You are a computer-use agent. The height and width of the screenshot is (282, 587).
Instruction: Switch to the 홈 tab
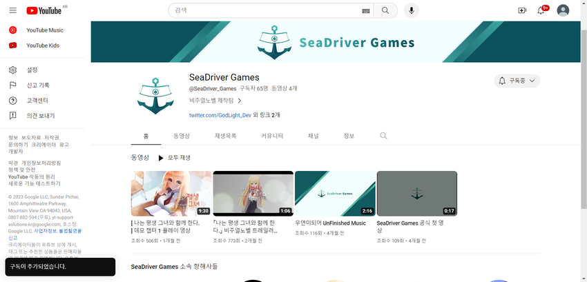(x=146, y=136)
